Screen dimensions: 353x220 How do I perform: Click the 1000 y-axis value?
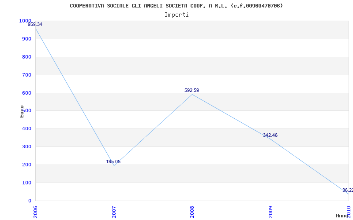coord(25,21)
